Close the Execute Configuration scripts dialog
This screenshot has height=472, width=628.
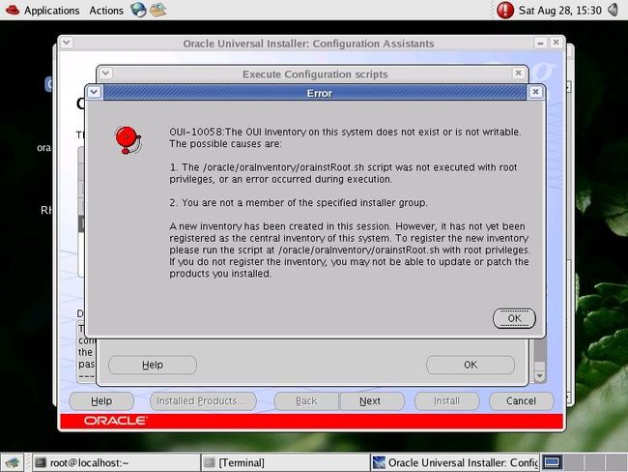tap(518, 73)
